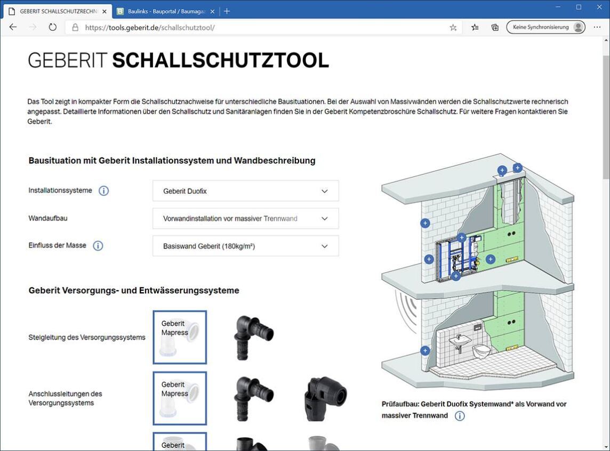
Task: Click 'Anschlussleitungen des Versorgungssystems' label
Action: pyautogui.click(x=66, y=398)
